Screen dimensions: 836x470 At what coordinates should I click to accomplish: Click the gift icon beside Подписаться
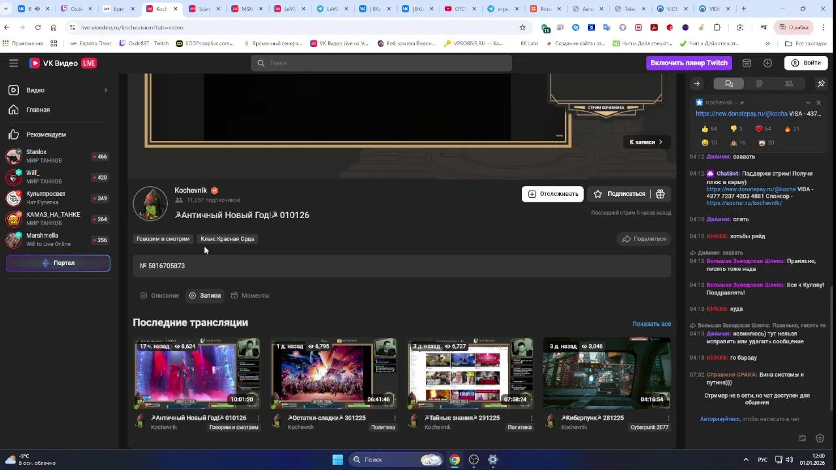pos(660,194)
